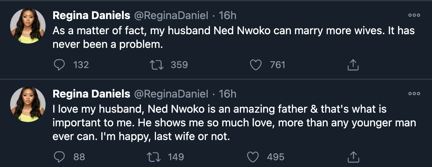Open @ReginaDaniel handle on second tweet
The width and height of the screenshot is (432, 167).
pos(171,94)
